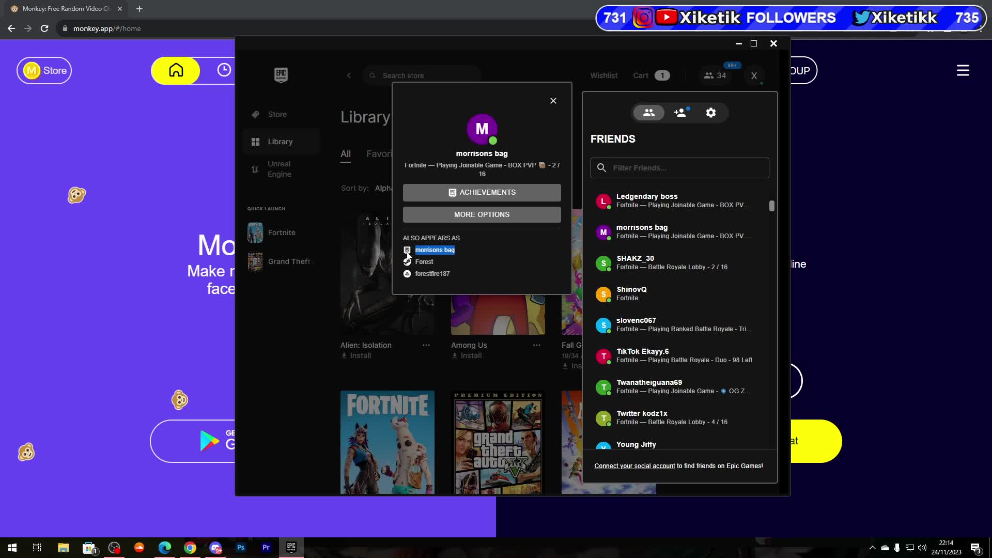Open friends panel settings gear
The image size is (992, 558).
pos(711,113)
